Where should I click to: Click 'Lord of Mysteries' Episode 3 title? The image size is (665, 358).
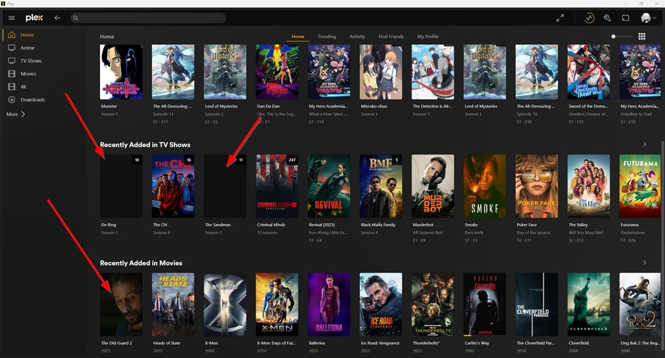221,106
